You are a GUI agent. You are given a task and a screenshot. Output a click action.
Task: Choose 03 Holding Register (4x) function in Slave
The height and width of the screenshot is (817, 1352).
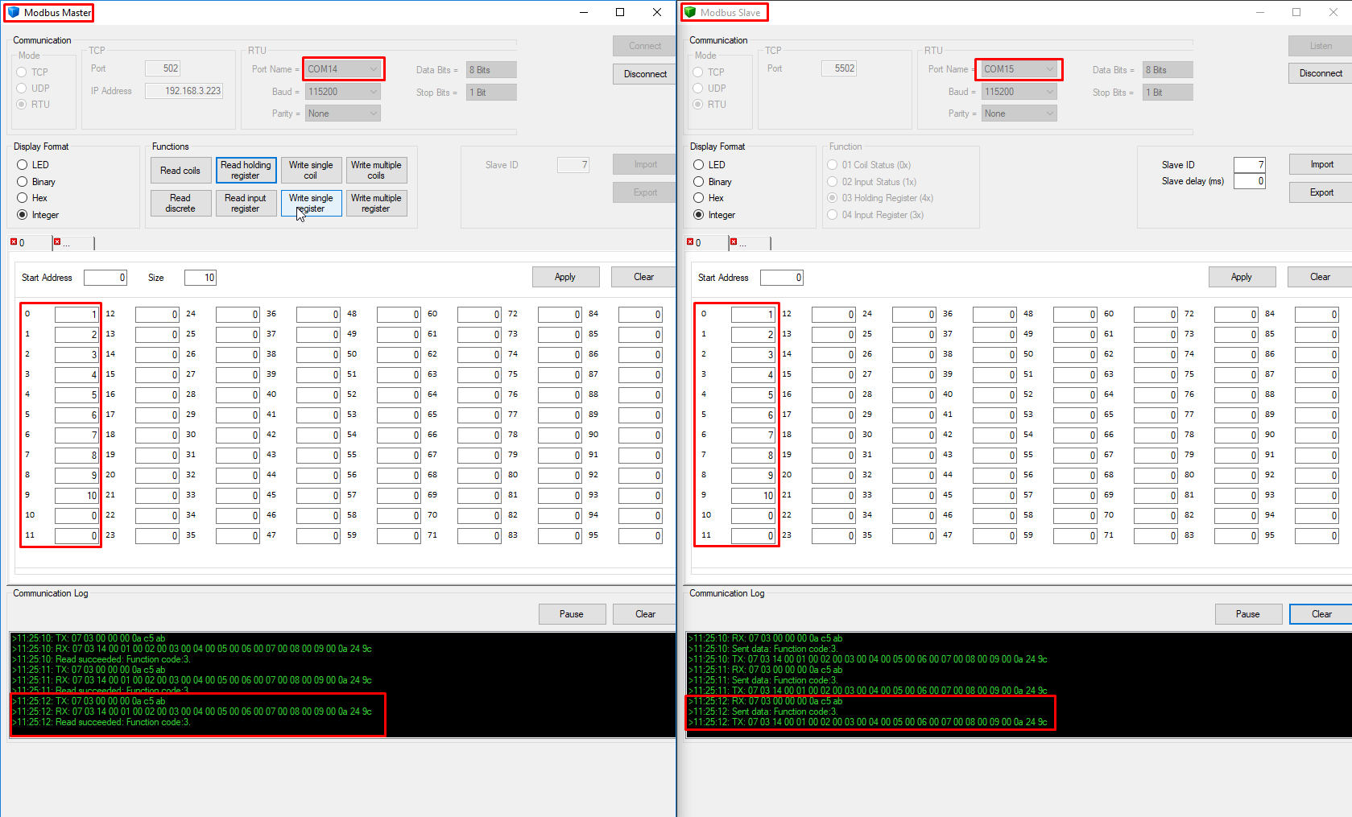833,197
